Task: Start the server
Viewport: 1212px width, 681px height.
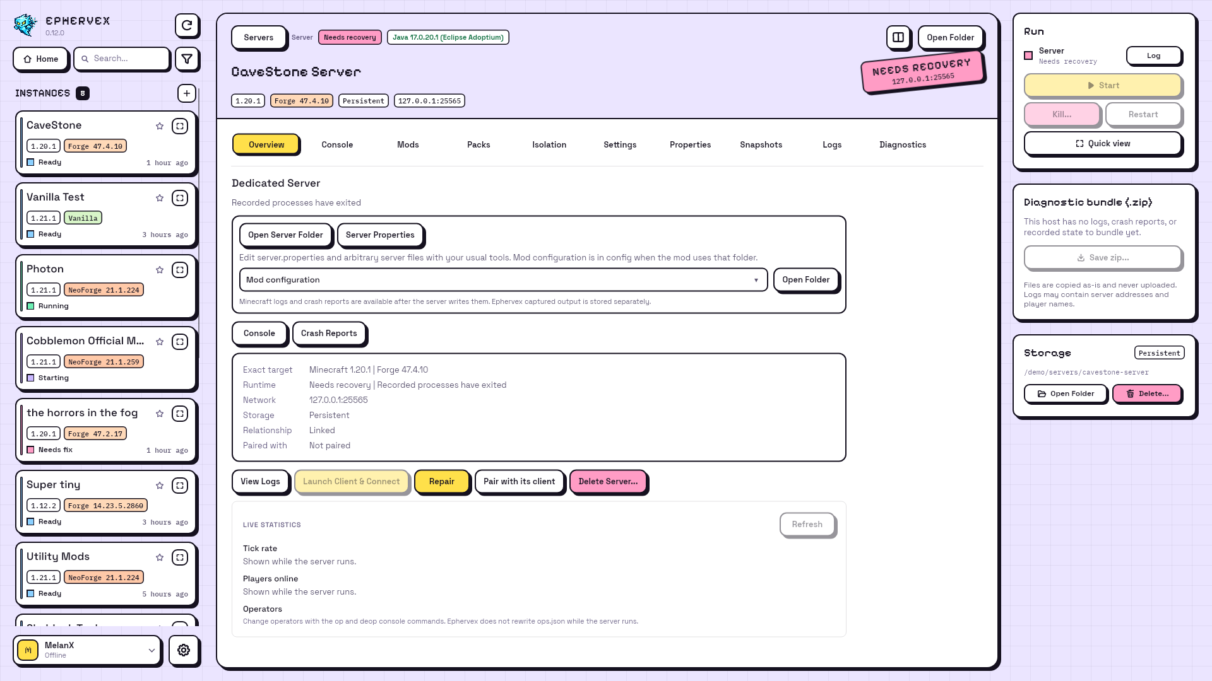Action: tap(1102, 85)
